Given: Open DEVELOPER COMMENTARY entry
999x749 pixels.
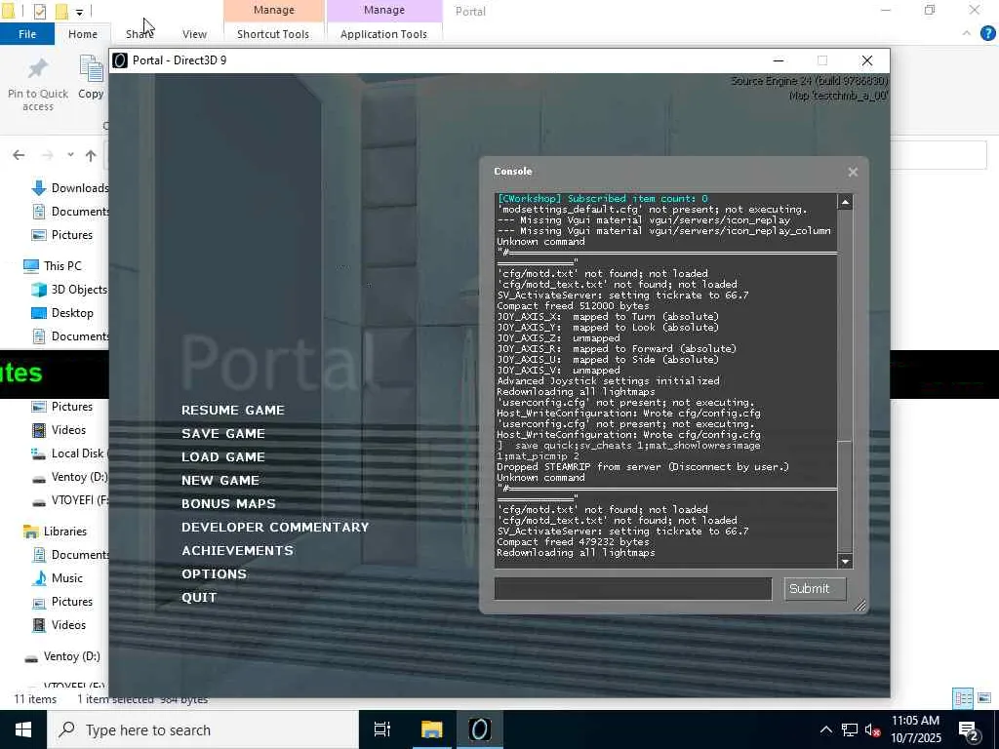Looking at the screenshot, I should point(275,528).
